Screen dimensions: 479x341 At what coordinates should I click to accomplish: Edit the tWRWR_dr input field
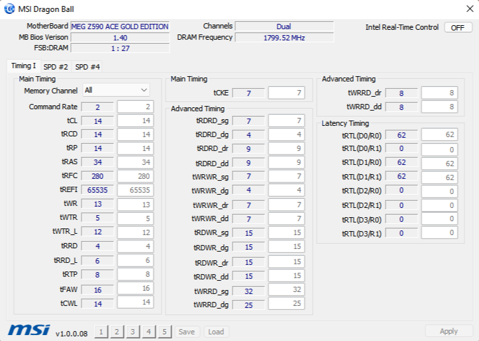coord(287,205)
